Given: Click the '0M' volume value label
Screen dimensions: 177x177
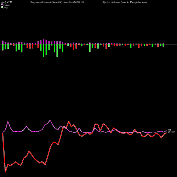Looking at the screenshot, I should (x=169, y=130).
